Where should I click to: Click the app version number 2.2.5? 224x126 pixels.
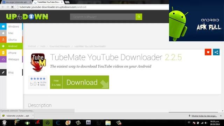[173, 57]
